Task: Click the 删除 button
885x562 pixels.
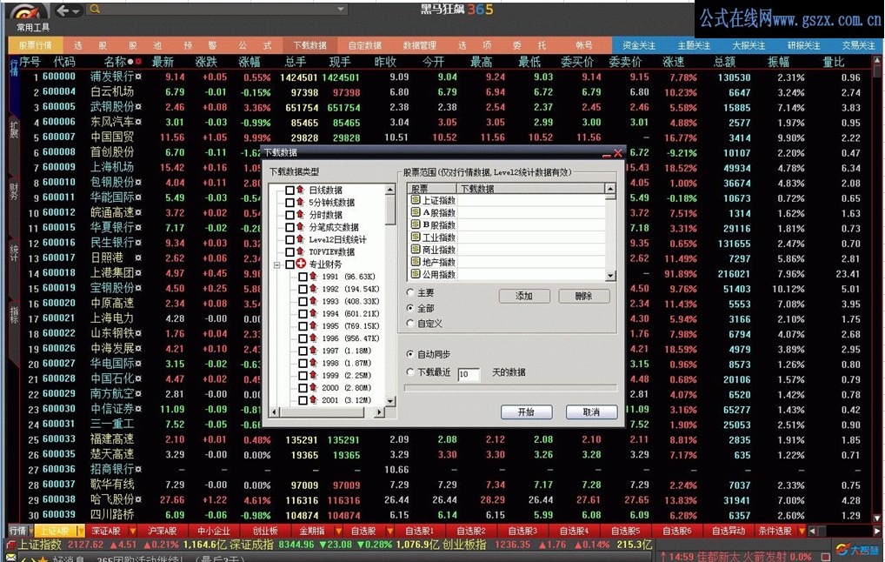Action: pos(583,296)
